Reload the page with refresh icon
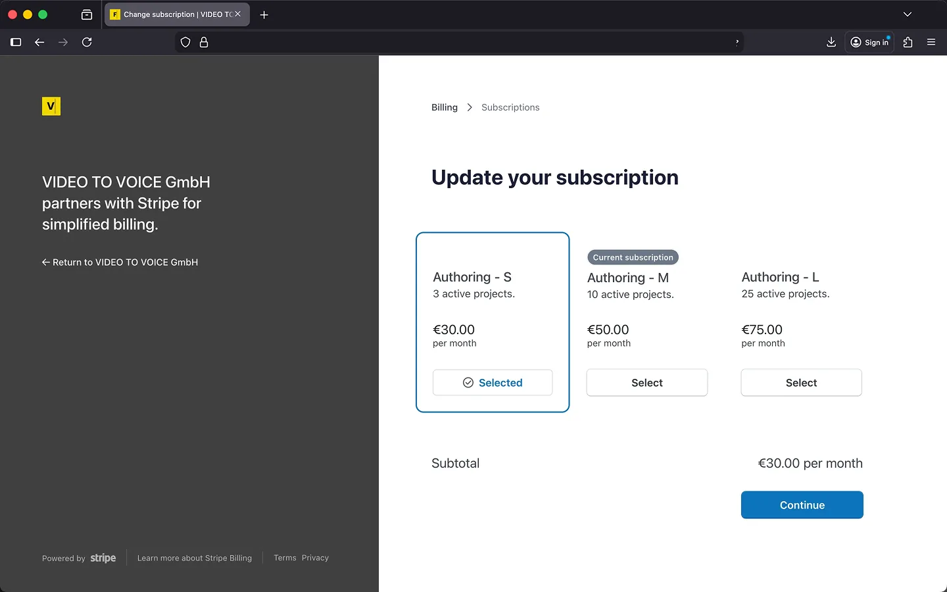This screenshot has width=947, height=592. tap(87, 42)
